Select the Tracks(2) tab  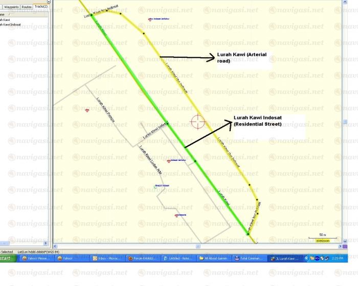[x=41, y=7]
